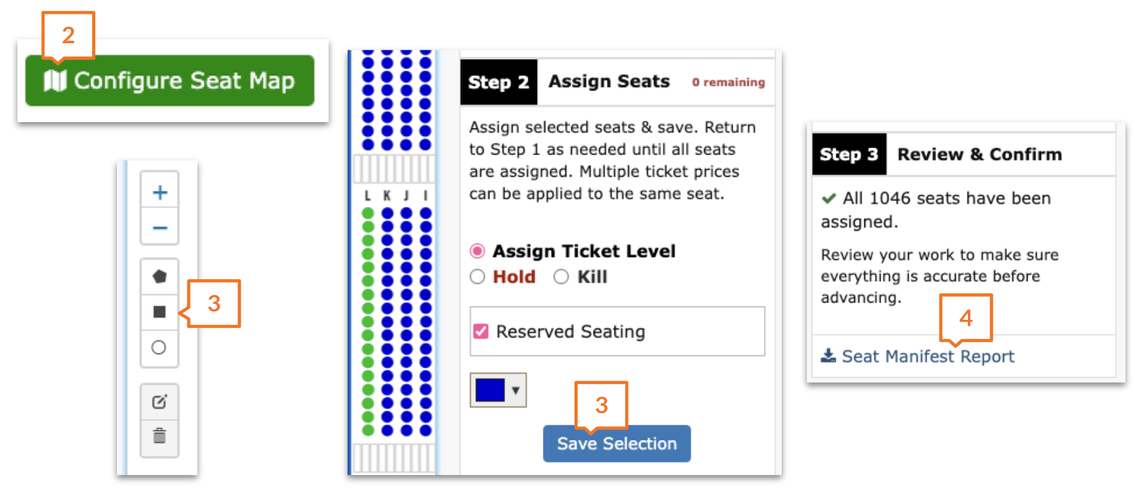This screenshot has height=494, width=1135.
Task: Click the trash delete icon
Action: pos(160,436)
